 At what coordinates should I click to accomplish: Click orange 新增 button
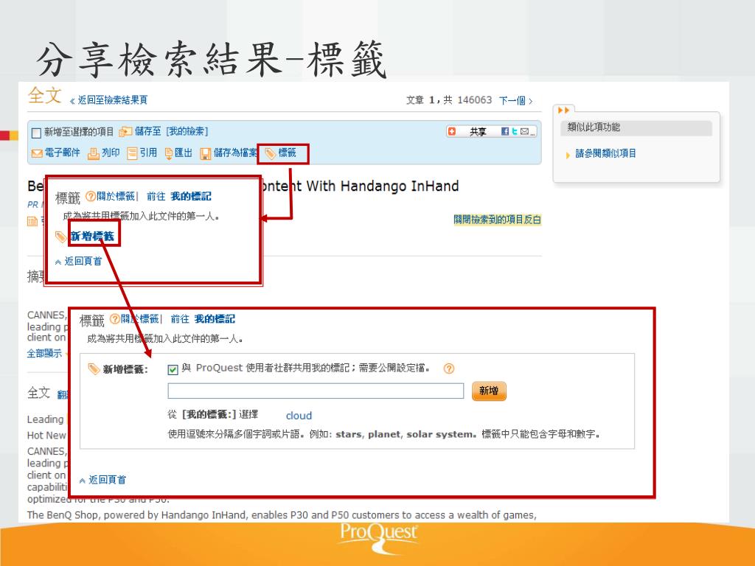489,391
